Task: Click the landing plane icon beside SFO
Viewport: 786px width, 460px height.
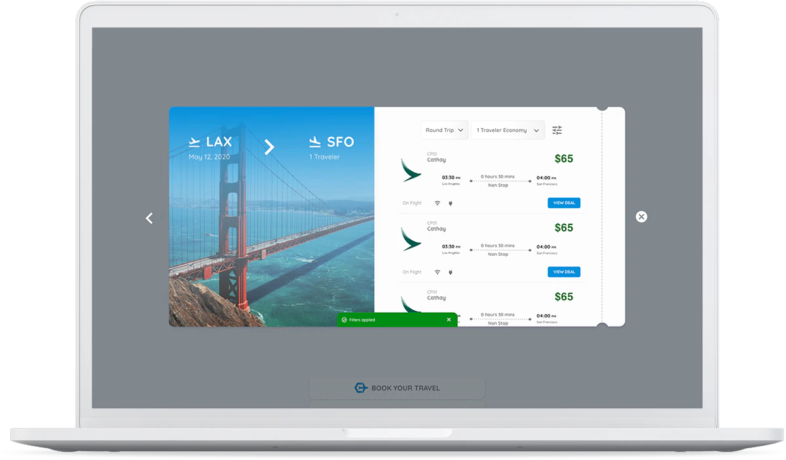Action: pyautogui.click(x=315, y=142)
